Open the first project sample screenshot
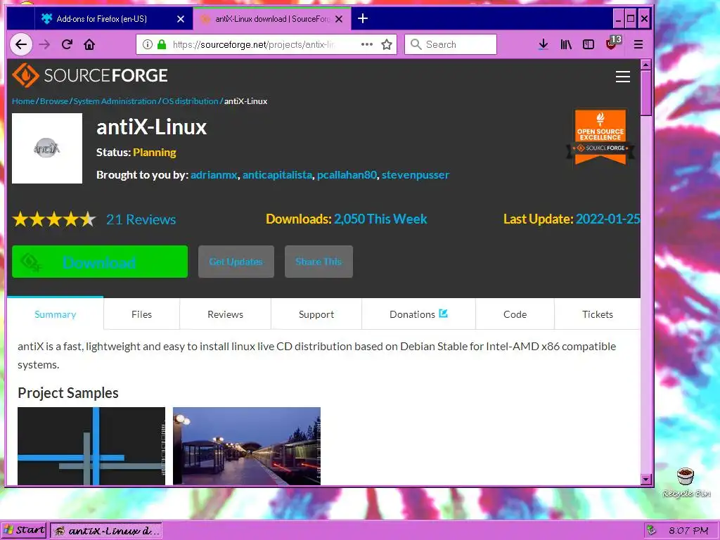 click(91, 446)
